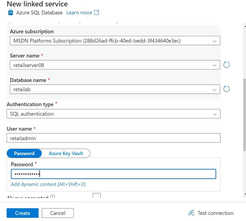
Task: Click the Always encrypted info icon
Action: point(53,197)
